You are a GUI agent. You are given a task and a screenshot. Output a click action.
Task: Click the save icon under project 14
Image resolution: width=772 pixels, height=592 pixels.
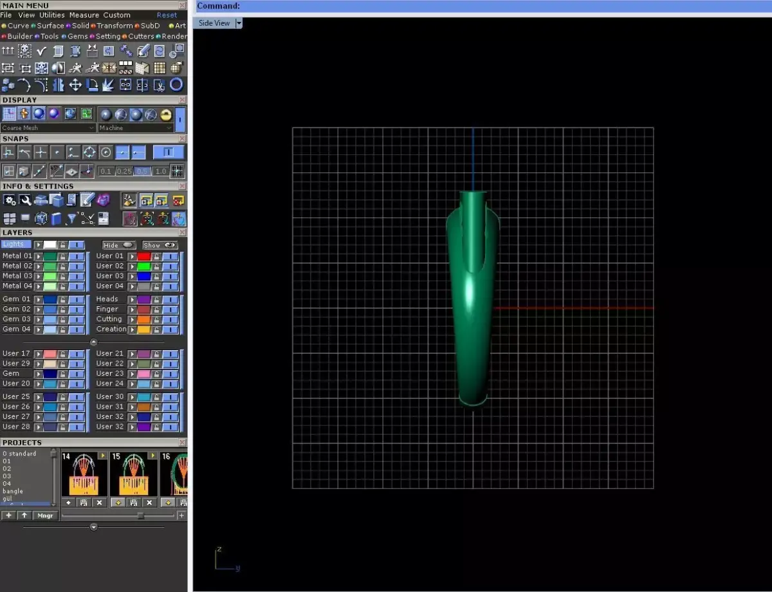pyautogui.click(x=84, y=503)
